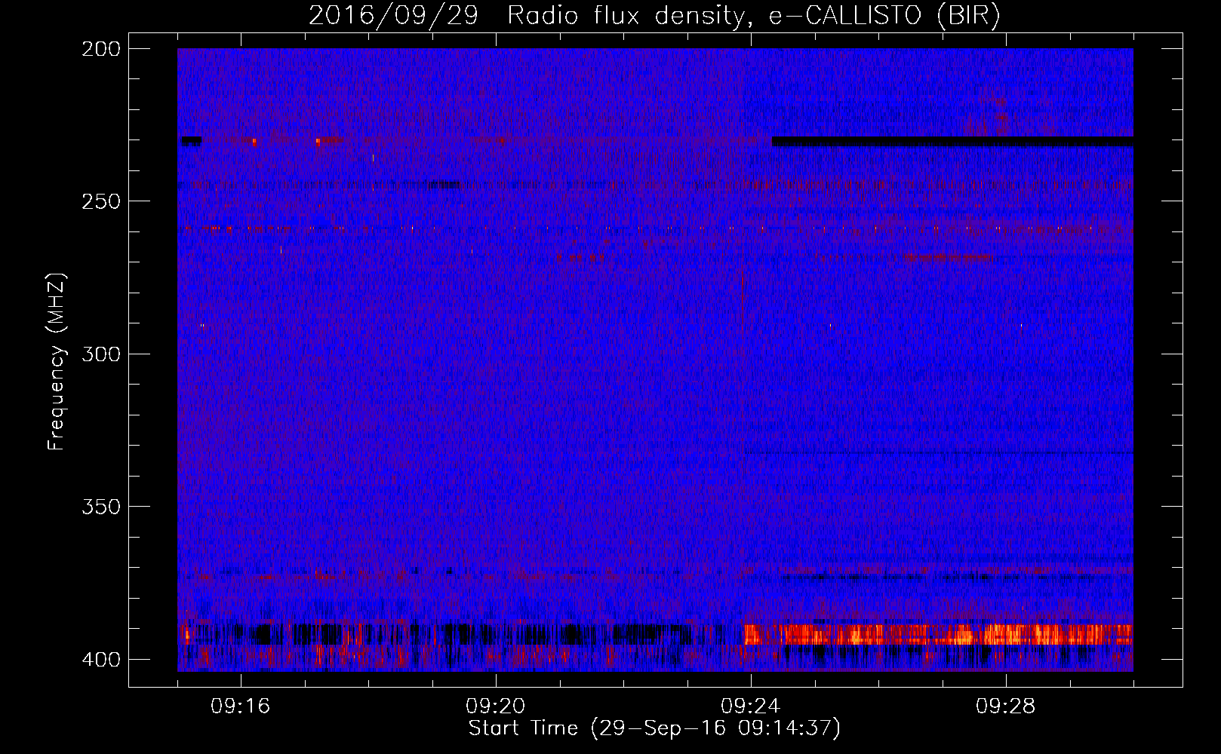This screenshot has width=1221, height=754.
Task: Click the 250 frequency tick label
Action: 100,201
